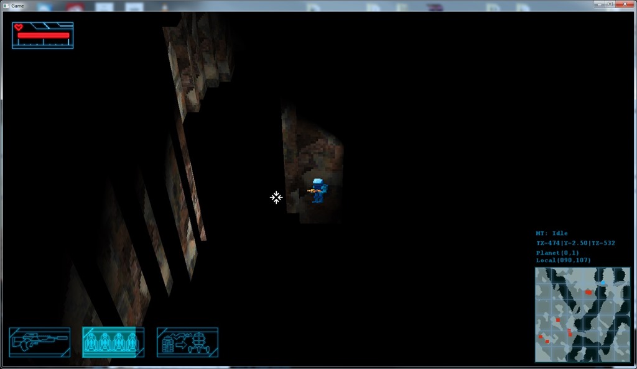Click the large red marker on minimap
This screenshot has width=637, height=369.
tap(588, 292)
